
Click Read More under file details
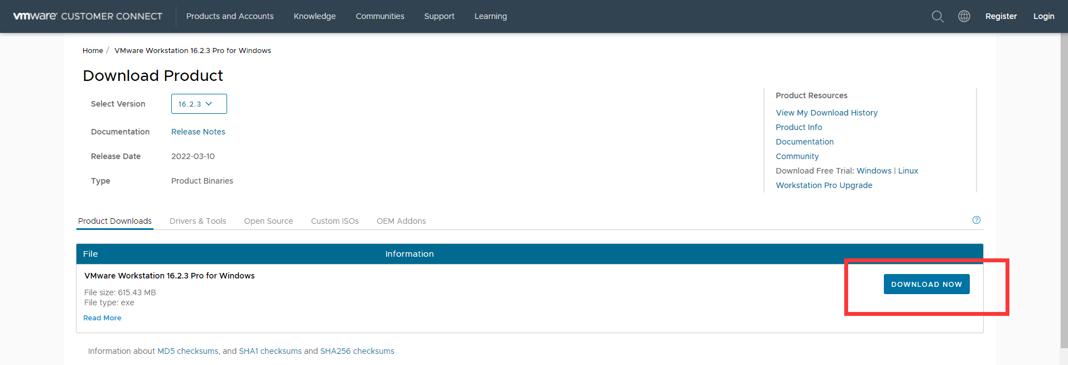102,318
